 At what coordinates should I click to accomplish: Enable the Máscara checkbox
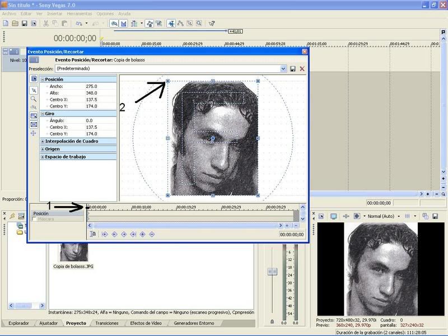click(34, 219)
